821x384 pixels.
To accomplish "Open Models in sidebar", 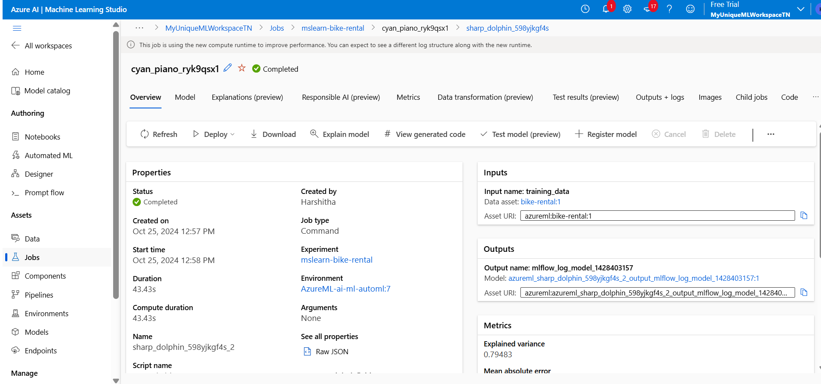I will tap(30, 332).
